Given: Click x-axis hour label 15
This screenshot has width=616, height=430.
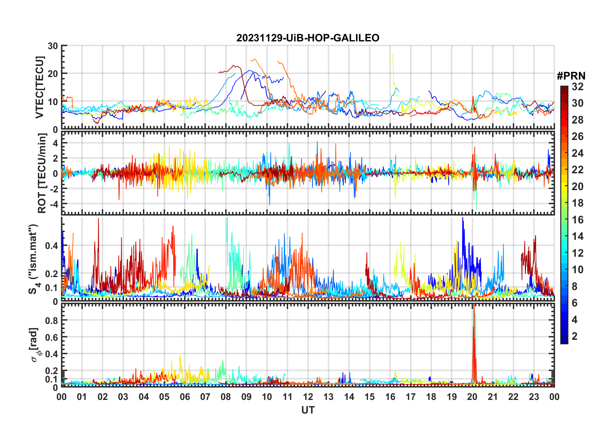Looking at the screenshot, I should [370, 397].
